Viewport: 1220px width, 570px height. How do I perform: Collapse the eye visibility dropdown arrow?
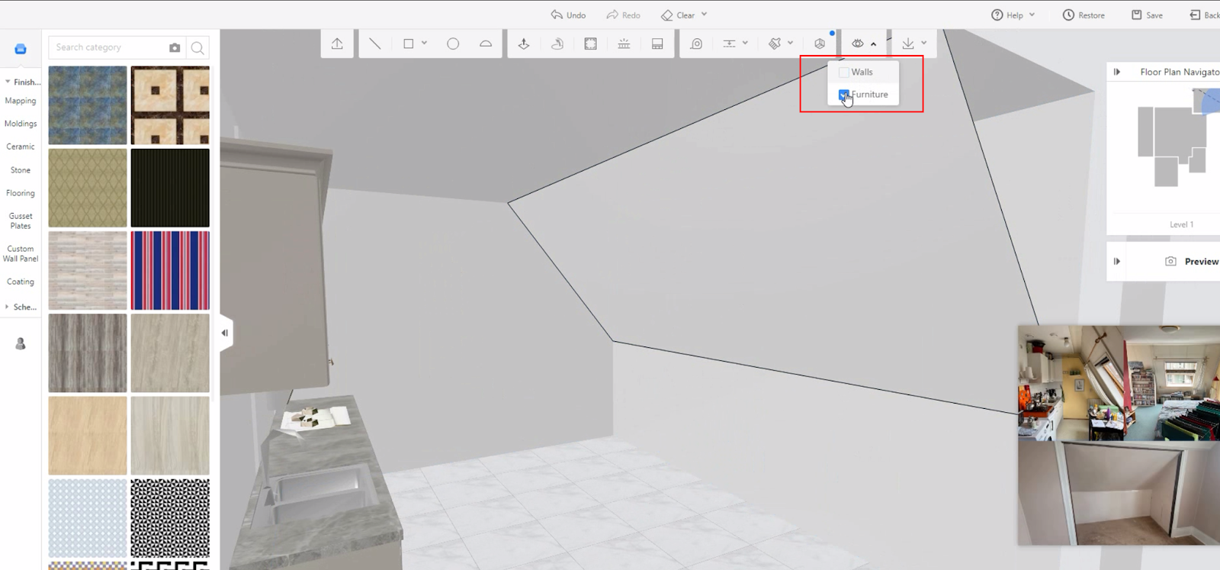click(874, 44)
